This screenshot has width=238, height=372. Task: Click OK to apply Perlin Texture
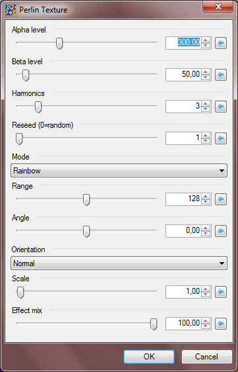(x=149, y=357)
